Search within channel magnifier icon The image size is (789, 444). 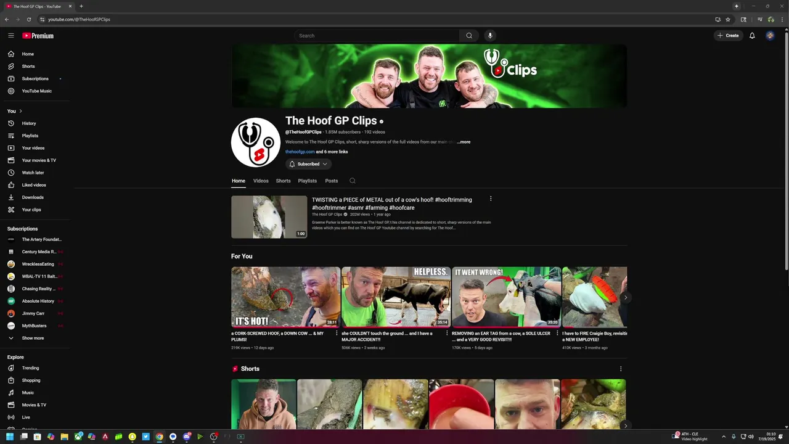pyautogui.click(x=353, y=181)
